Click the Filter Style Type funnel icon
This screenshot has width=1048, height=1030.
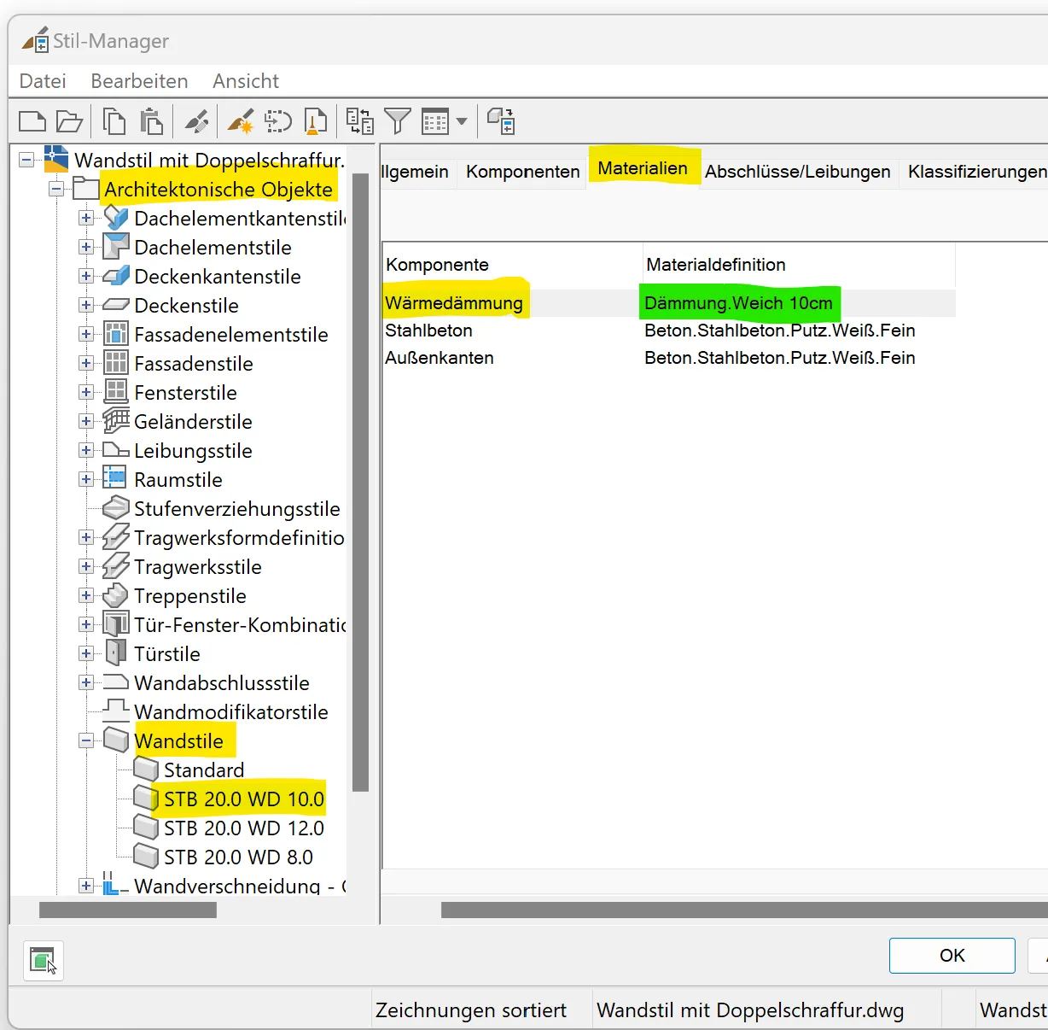[397, 121]
